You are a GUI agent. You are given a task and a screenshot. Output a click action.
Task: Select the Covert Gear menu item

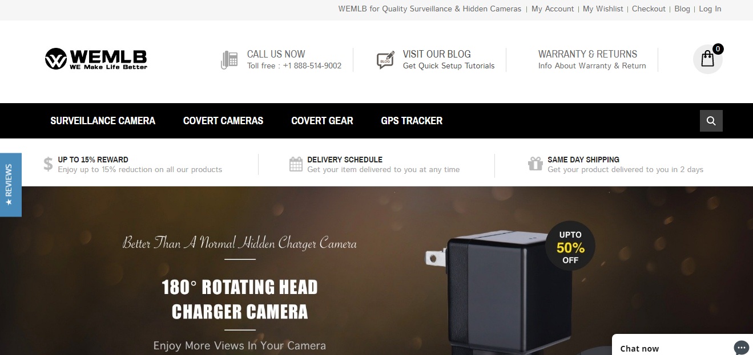322,121
